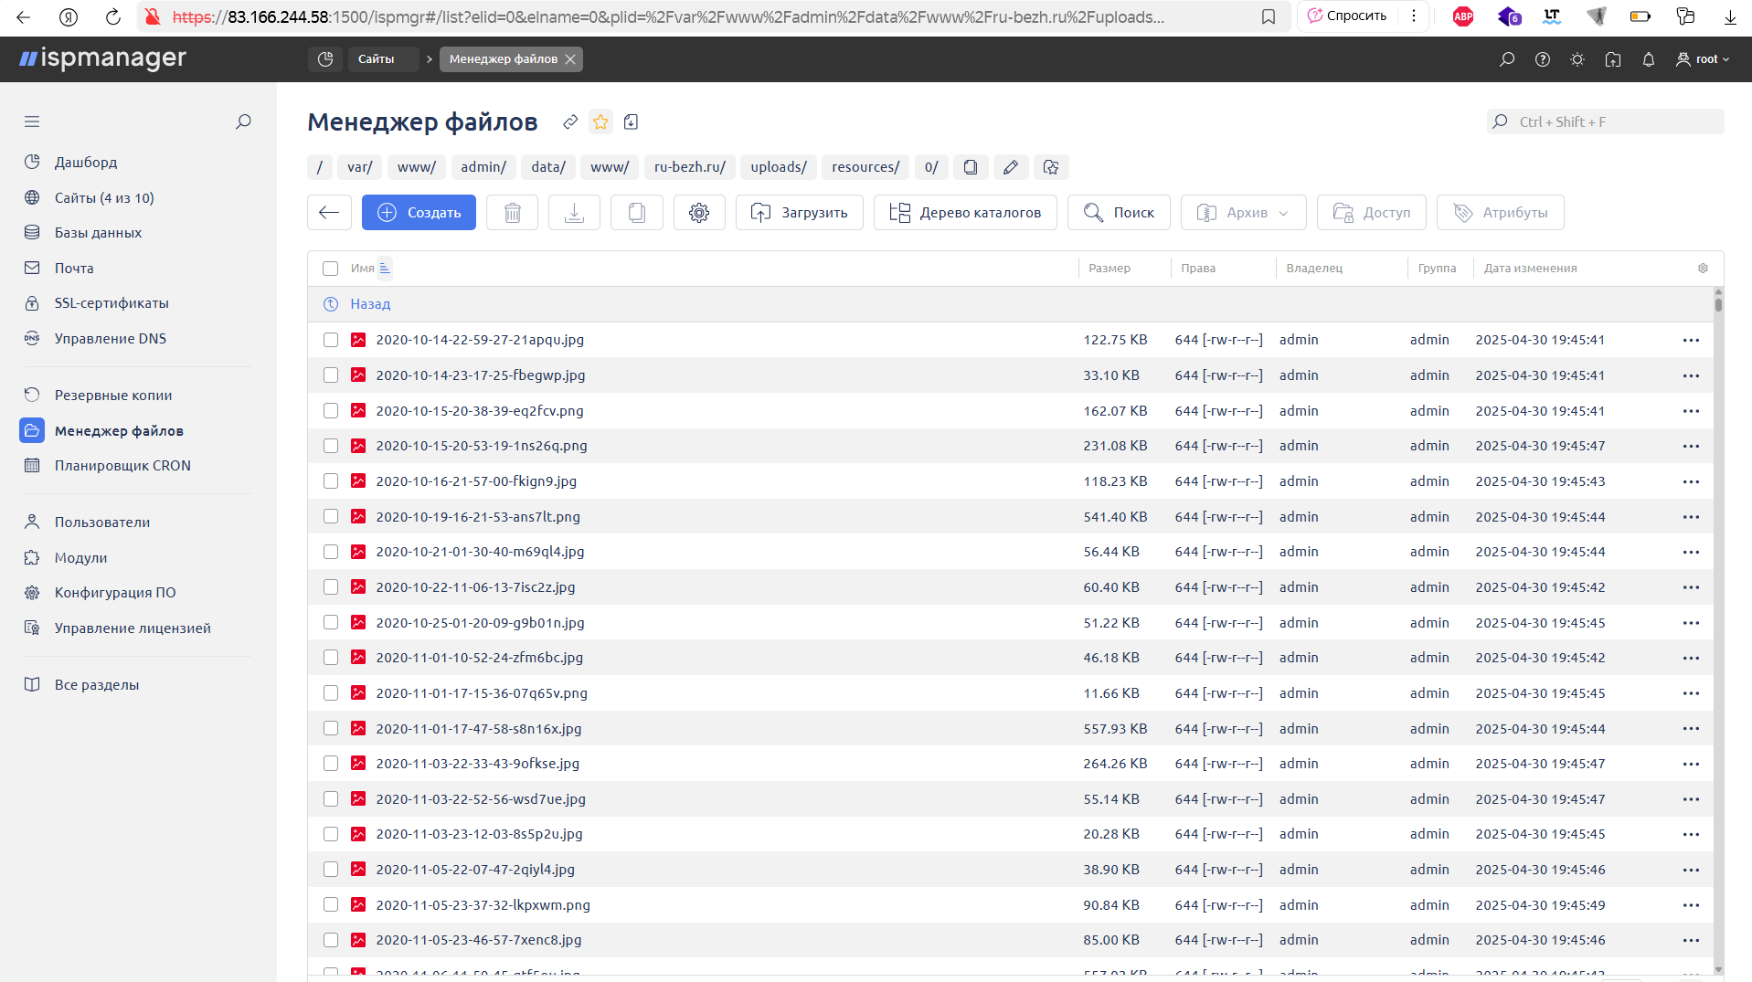Click the copy files toolbar icon
The width and height of the screenshot is (1752, 982).
tap(636, 213)
